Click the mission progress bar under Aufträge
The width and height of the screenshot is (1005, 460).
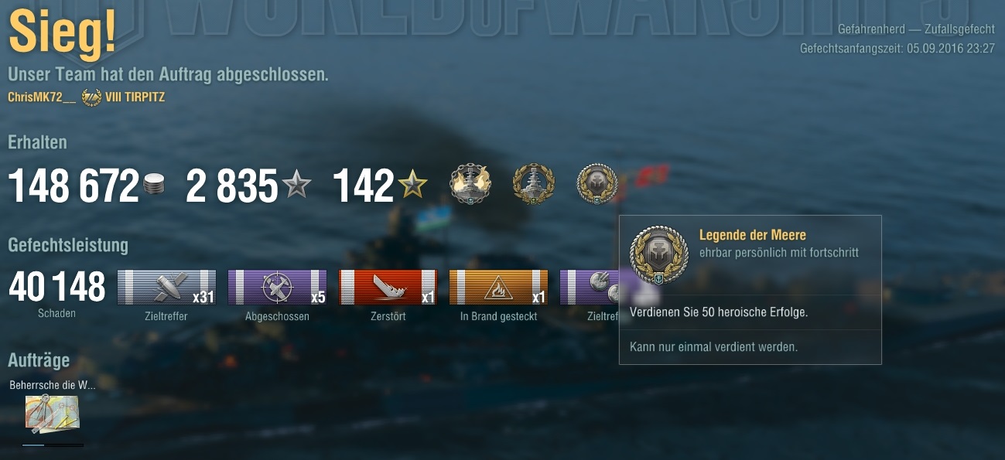(53, 445)
